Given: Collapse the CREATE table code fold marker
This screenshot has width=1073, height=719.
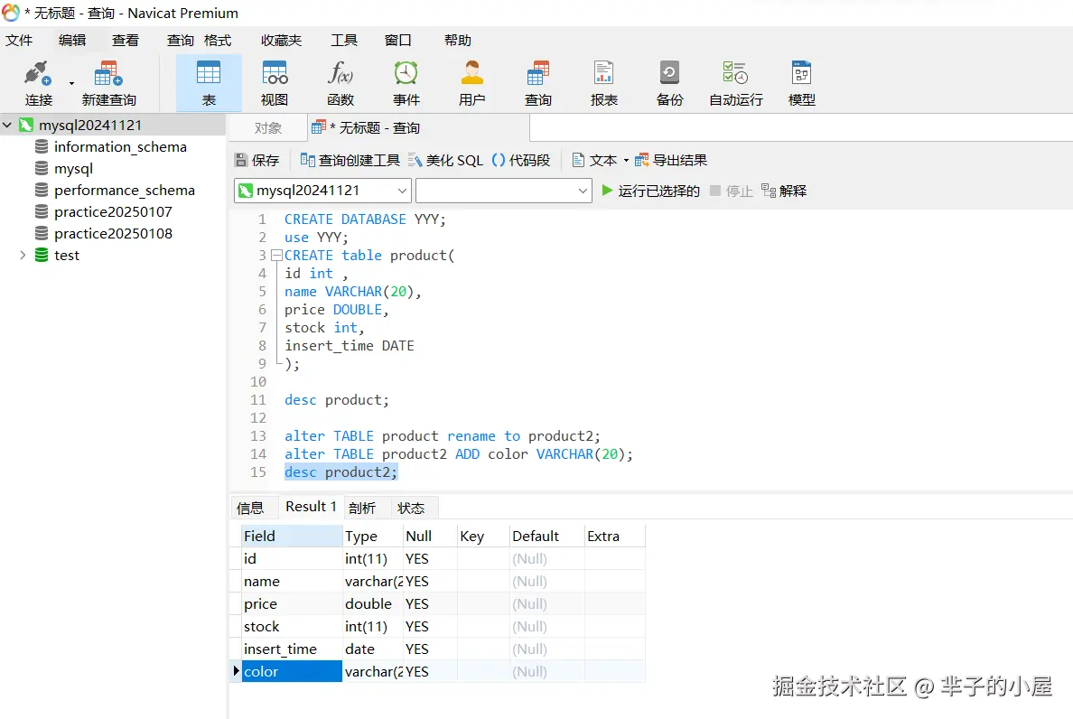Looking at the screenshot, I should 276,256.
